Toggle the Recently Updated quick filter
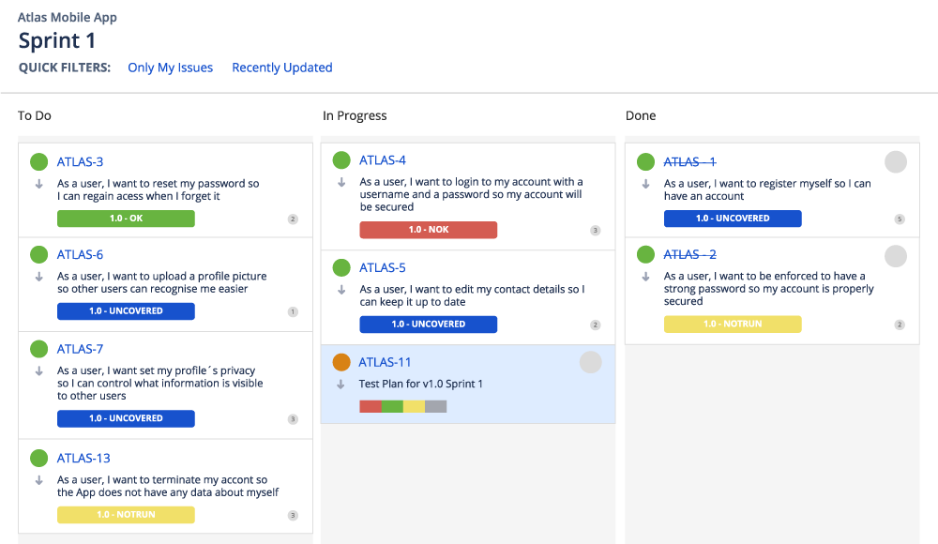Screen dimensions: 938x544 [281, 68]
